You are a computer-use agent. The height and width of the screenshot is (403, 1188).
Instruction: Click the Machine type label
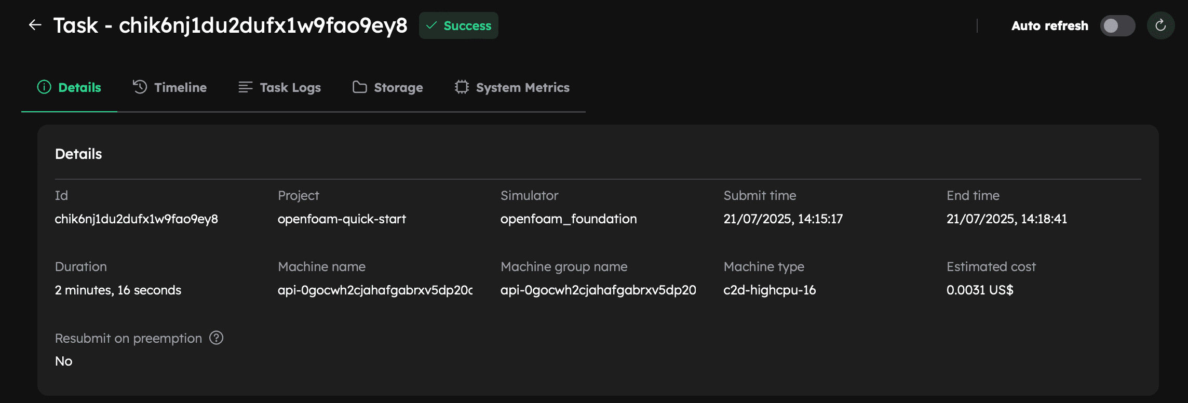(x=764, y=267)
